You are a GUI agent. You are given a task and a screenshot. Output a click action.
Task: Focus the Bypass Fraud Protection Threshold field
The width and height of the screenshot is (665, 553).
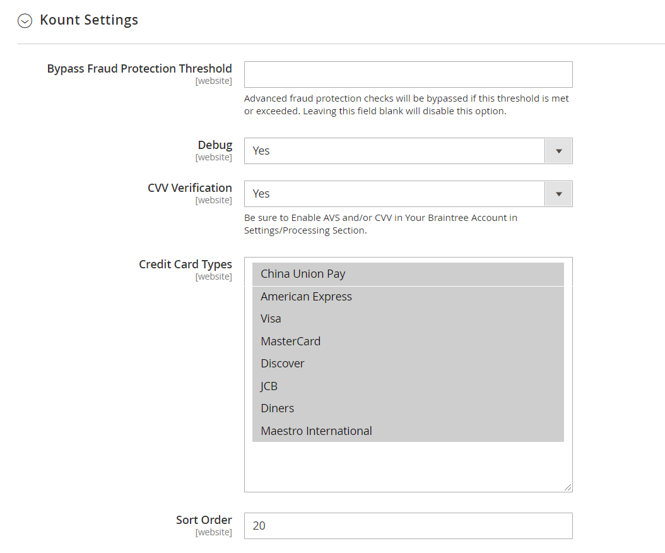point(408,74)
